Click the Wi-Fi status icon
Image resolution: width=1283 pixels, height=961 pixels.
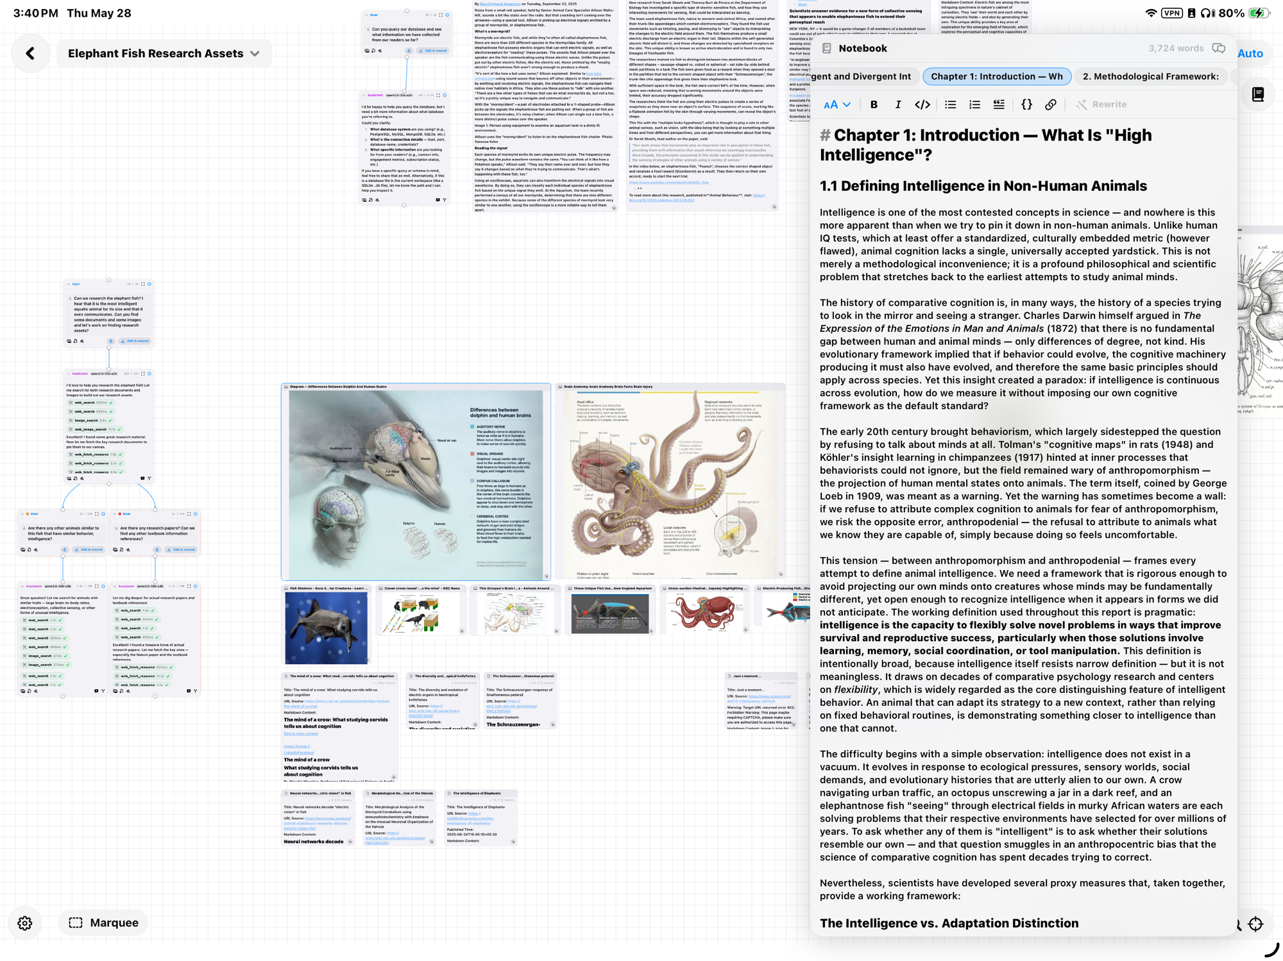[1151, 13]
